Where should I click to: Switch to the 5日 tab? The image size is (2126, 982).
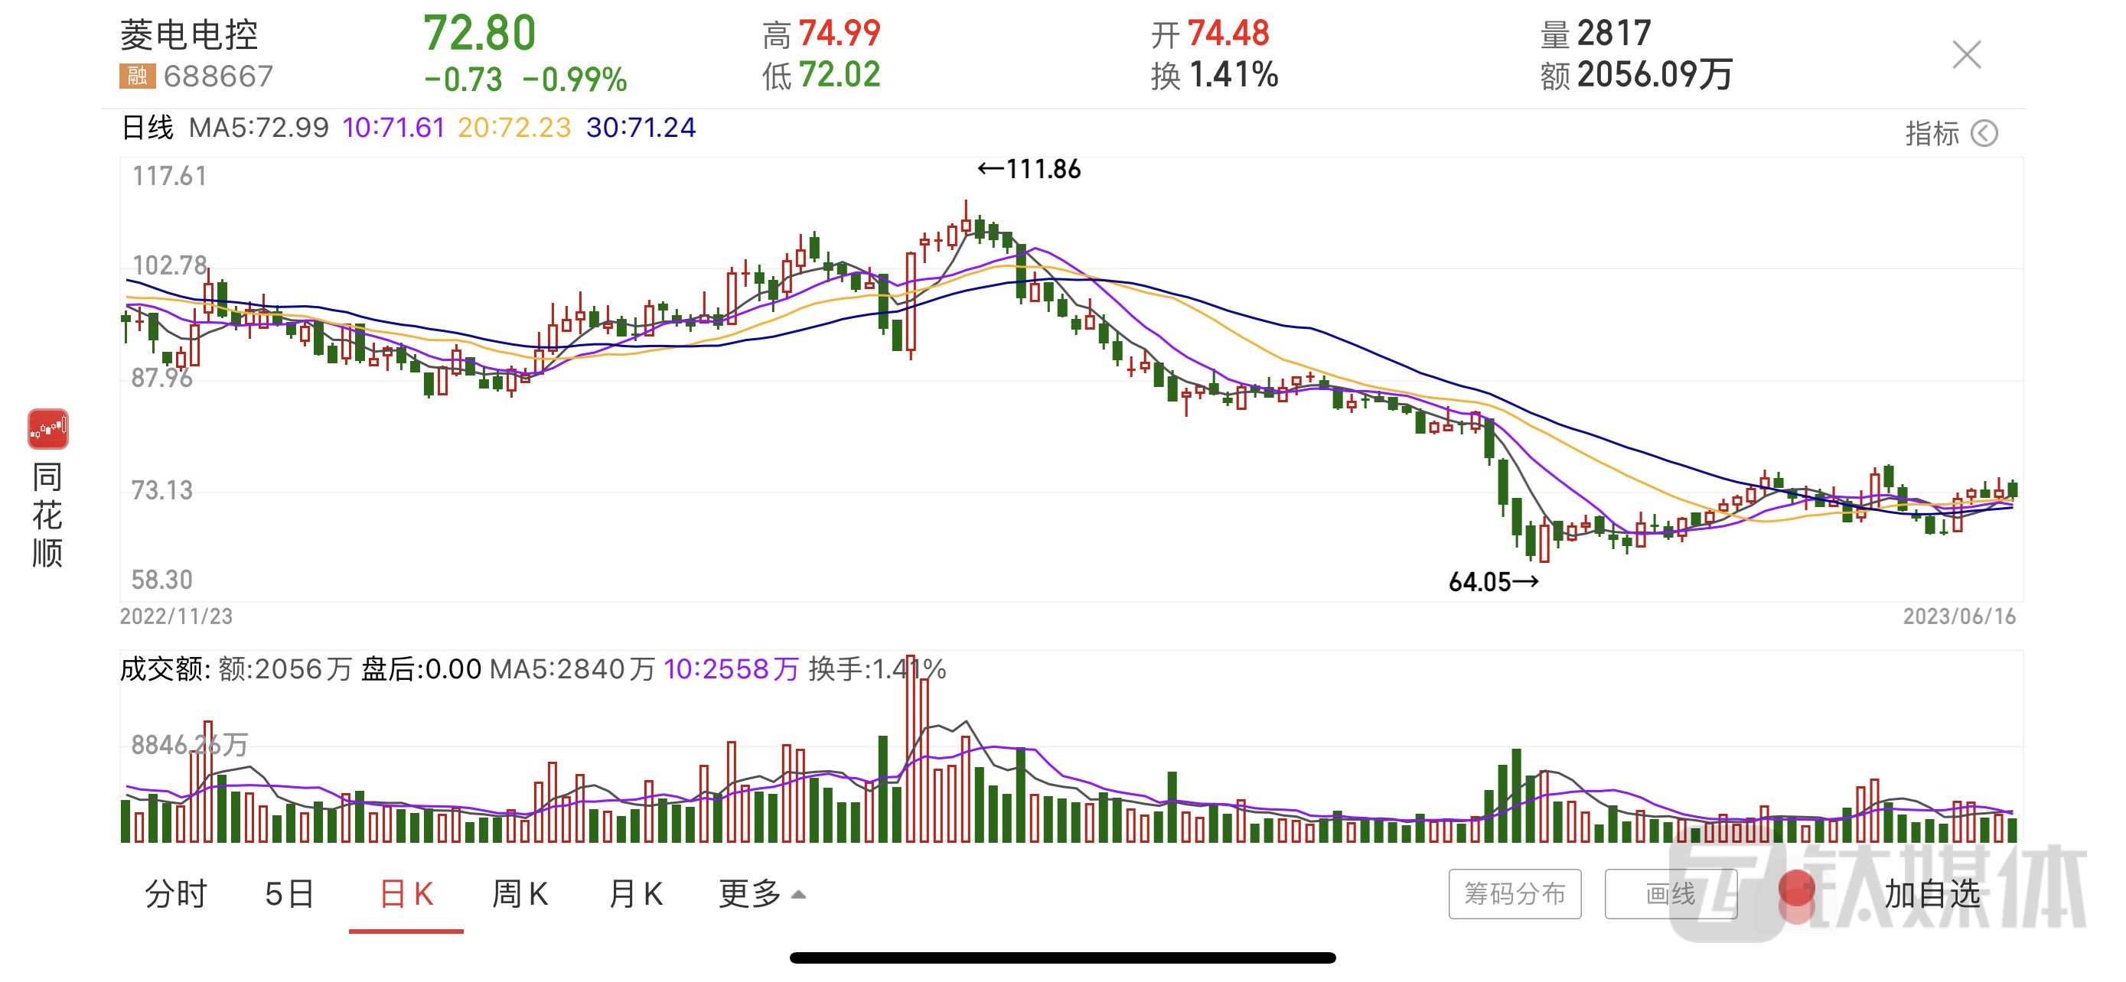pos(290,894)
